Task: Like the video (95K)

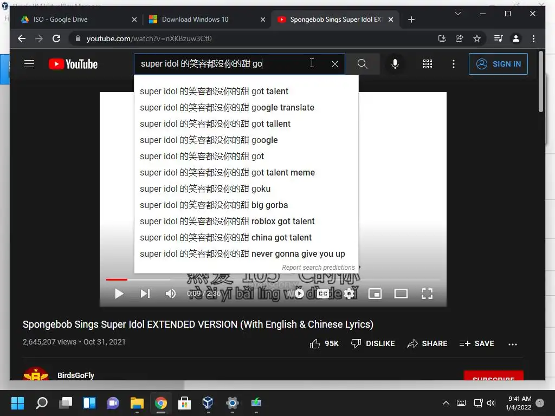Action: (324, 343)
